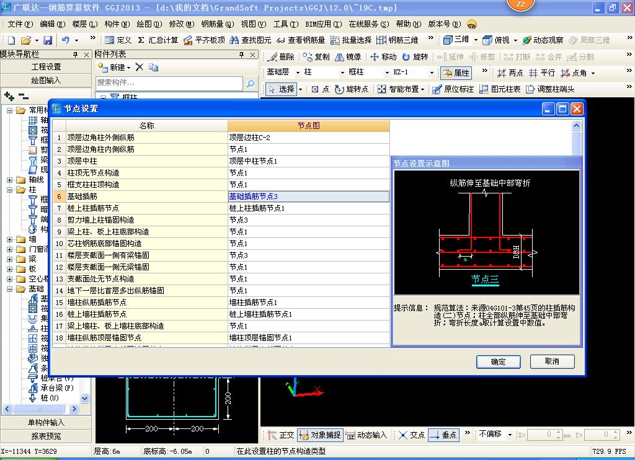
Task: Click the 三维 3D view button
Action: point(456,40)
